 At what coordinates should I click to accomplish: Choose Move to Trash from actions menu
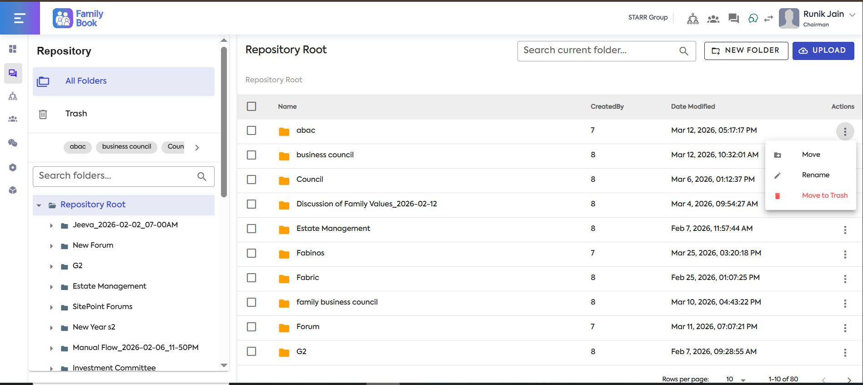[x=811, y=195]
